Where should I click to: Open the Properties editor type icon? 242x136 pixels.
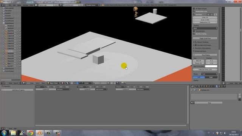point(192,87)
